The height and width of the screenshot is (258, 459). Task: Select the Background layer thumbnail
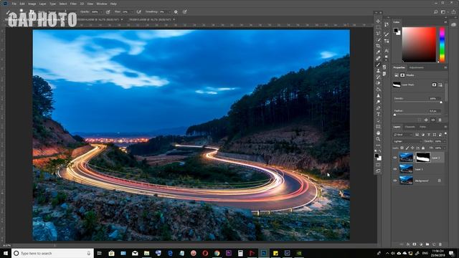406,180
